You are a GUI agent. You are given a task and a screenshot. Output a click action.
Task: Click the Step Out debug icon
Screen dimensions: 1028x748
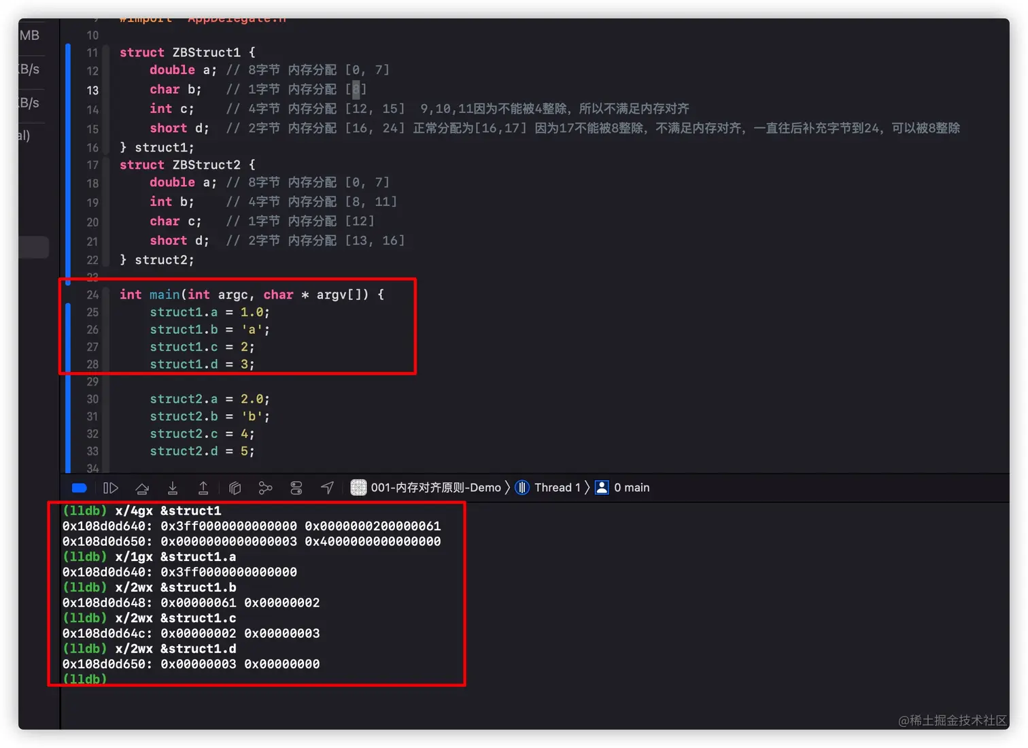(x=203, y=488)
